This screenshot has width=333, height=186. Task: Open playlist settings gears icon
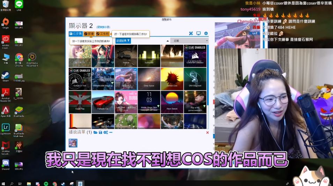105,133
